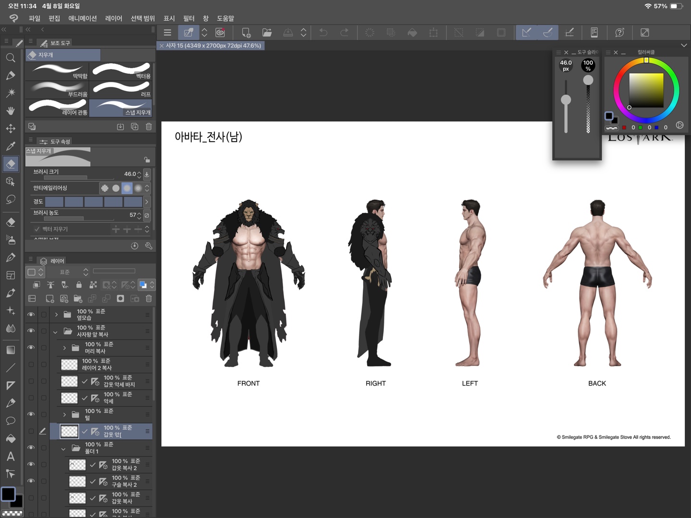The height and width of the screenshot is (518, 691).
Task: Toggle Snap to grid in command bar
Action: click(570, 33)
